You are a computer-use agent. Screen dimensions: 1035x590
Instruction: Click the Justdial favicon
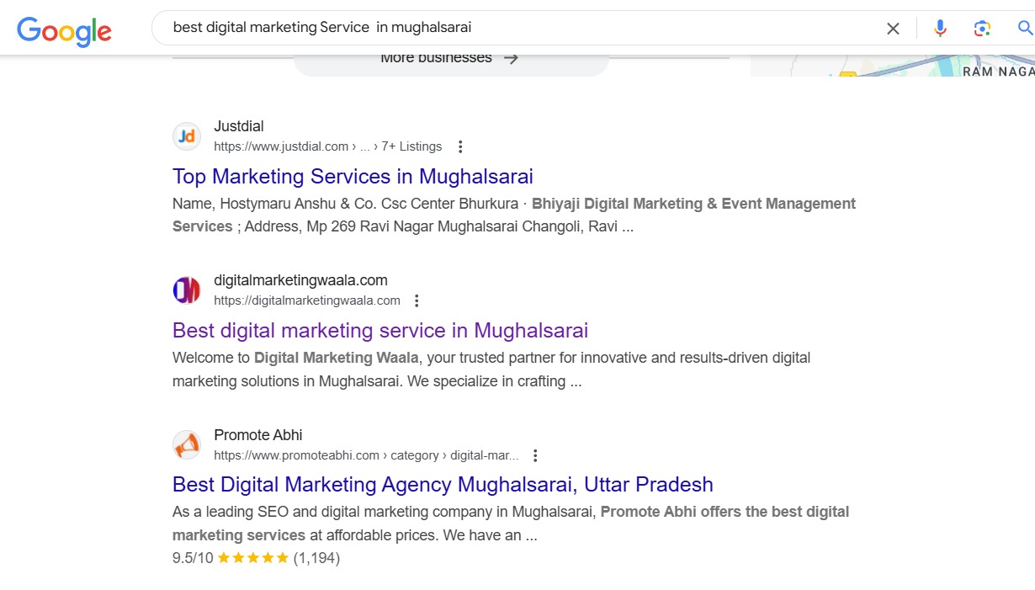187,136
